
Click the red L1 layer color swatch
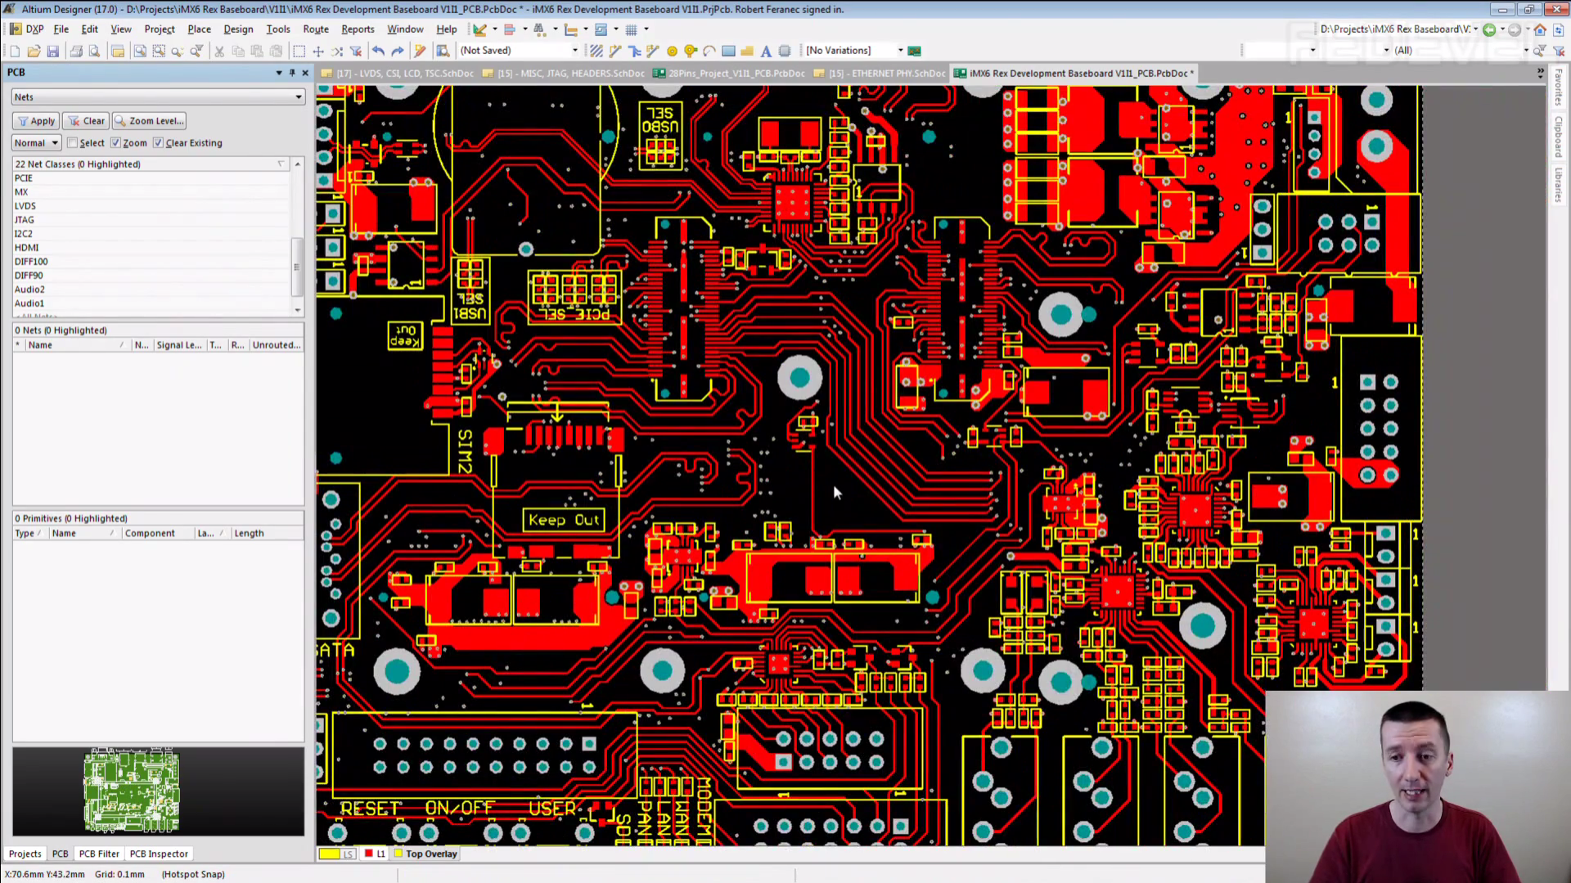[369, 854]
